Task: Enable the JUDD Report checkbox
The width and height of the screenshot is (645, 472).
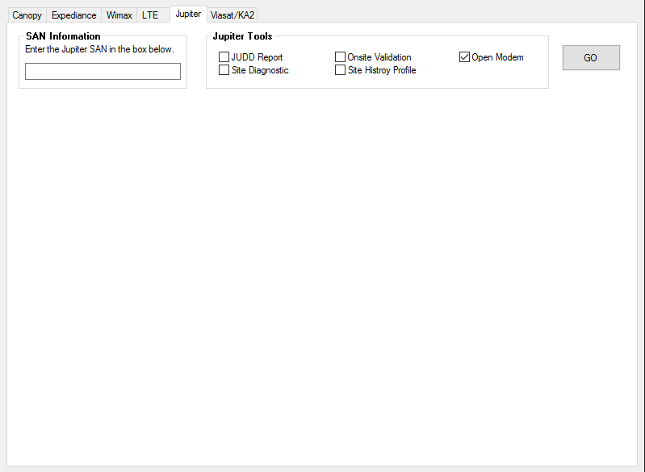Action: tap(224, 56)
